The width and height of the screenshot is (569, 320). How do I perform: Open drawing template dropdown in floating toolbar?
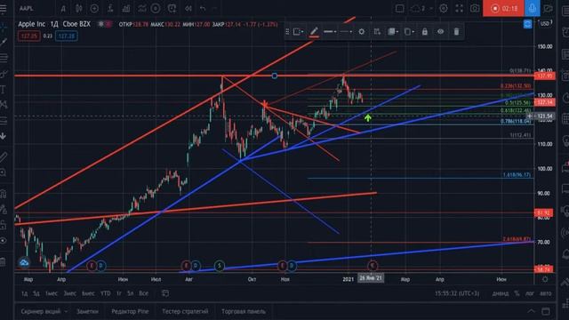coord(299,32)
